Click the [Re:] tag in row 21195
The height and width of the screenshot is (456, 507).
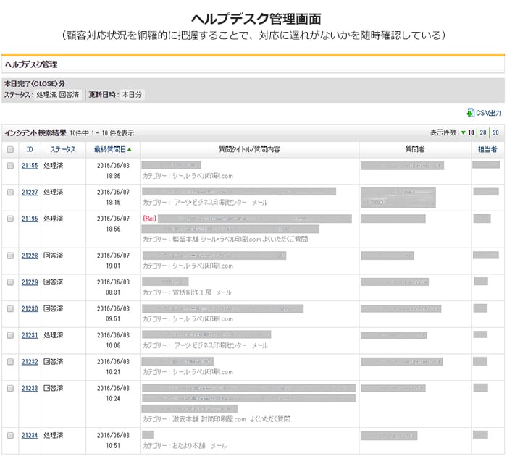(149, 219)
